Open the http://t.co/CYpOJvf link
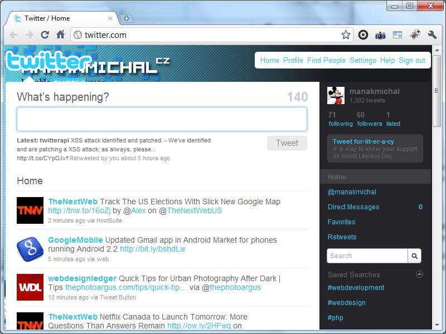This screenshot has height=334, width=446. click(x=42, y=158)
